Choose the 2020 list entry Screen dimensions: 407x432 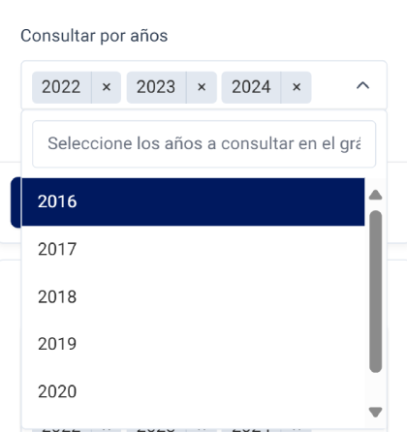coord(193,391)
